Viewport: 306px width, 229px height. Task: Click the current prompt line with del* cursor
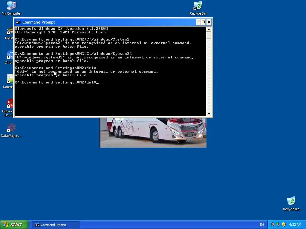[56, 82]
